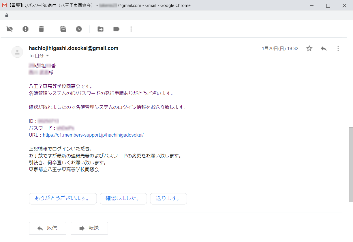Open the members-support.jp login URL
353x242 pixels.
point(93,135)
